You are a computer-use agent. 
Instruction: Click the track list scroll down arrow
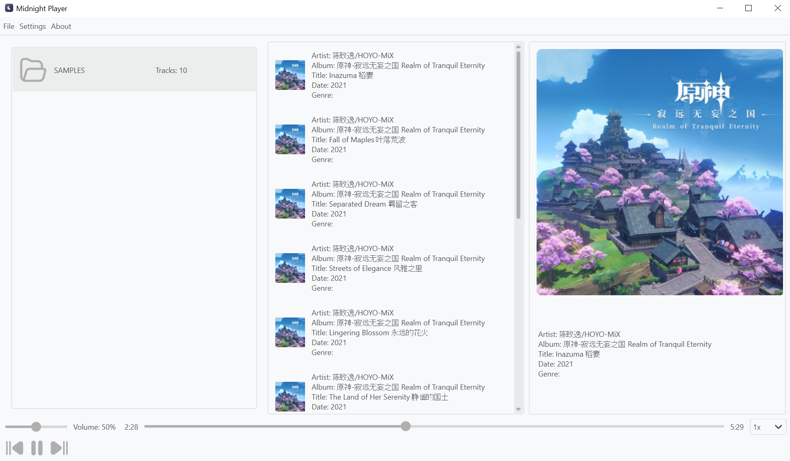(518, 409)
